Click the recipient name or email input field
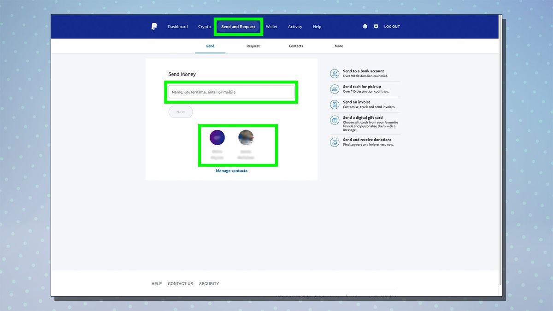Viewport: 553px width, 311px height. point(231,92)
